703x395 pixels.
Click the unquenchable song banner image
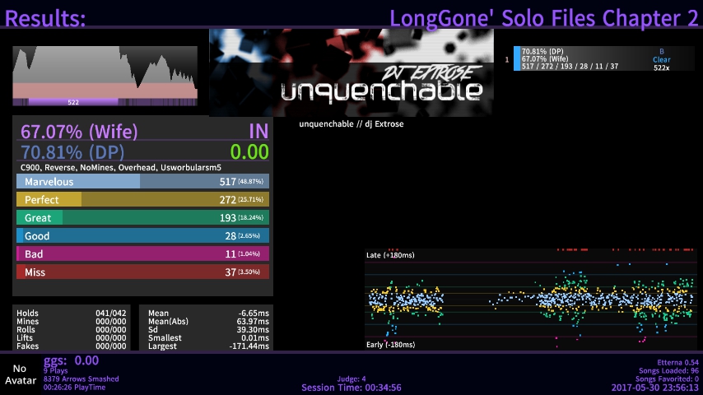tap(351, 72)
